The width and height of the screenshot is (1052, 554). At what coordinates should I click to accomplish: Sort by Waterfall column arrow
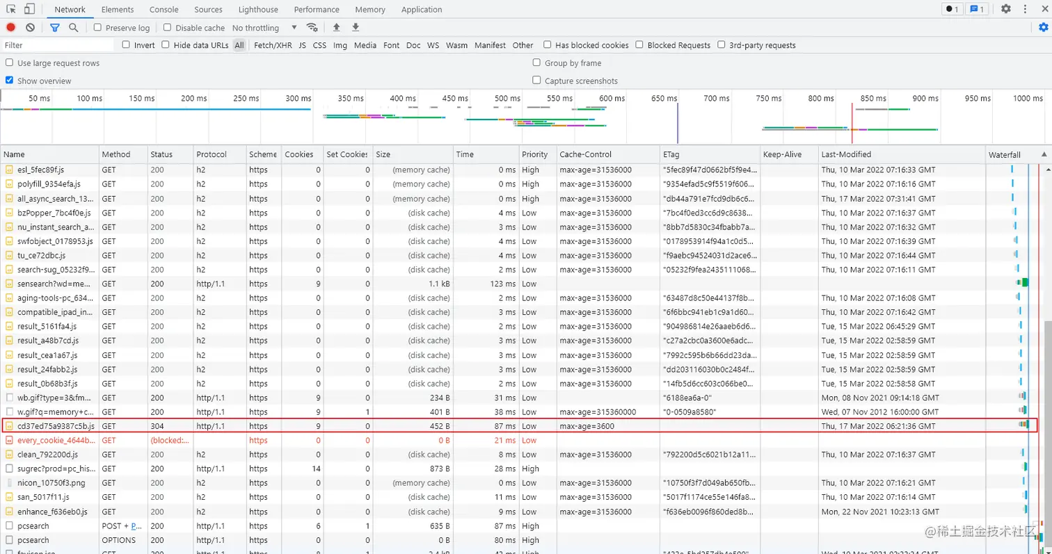(x=1044, y=154)
